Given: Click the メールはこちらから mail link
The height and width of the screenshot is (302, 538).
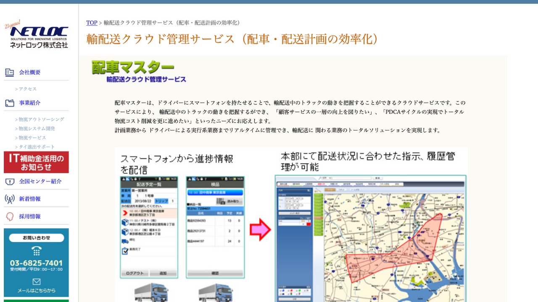Looking at the screenshot, I should coord(37,291).
